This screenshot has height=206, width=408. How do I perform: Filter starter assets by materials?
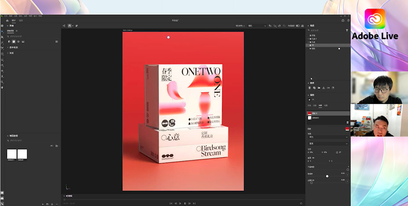[14, 42]
